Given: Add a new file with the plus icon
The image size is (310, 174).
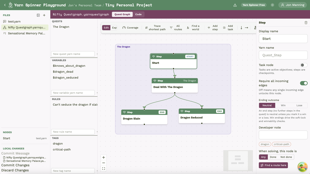Looking at the screenshot, I should (x=44, y=15).
